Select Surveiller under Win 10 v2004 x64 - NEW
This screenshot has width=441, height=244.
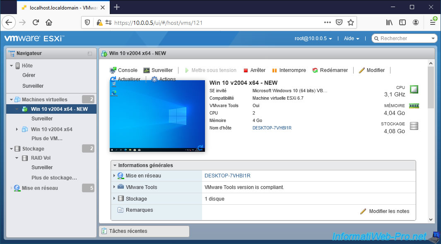click(42, 119)
